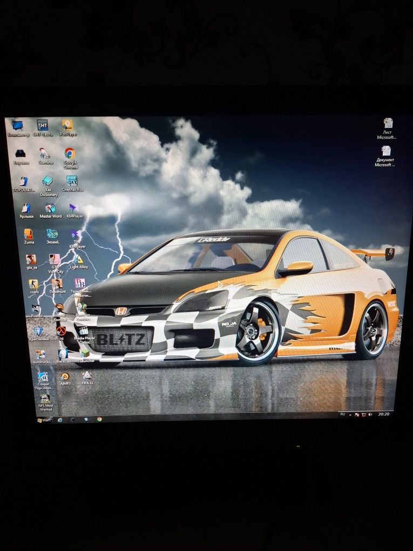Start Plants vs Zombies game
The image size is (413, 551).
click(83, 312)
